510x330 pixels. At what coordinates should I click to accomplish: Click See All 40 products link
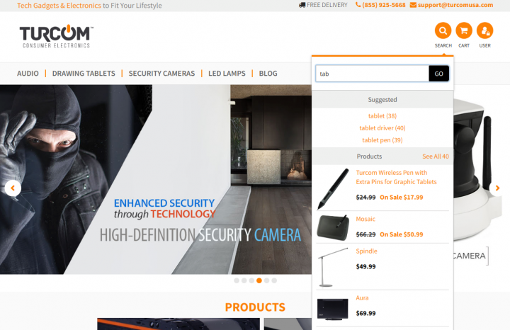click(x=436, y=157)
